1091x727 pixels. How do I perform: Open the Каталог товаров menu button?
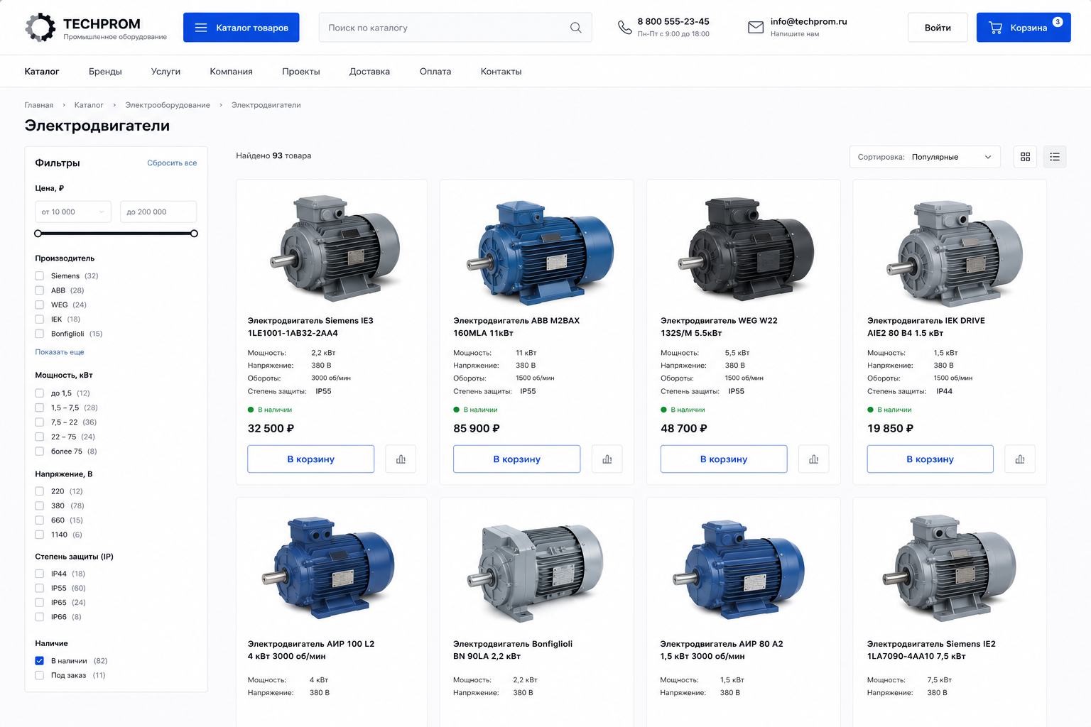coord(241,28)
